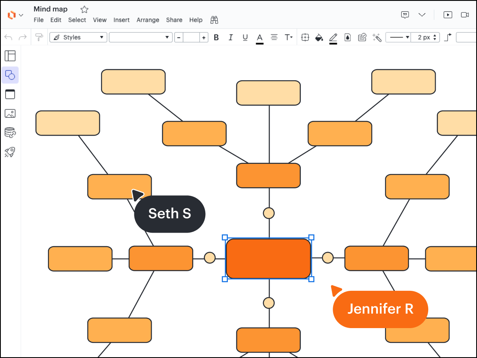Toggle italic formatting

(x=231, y=37)
